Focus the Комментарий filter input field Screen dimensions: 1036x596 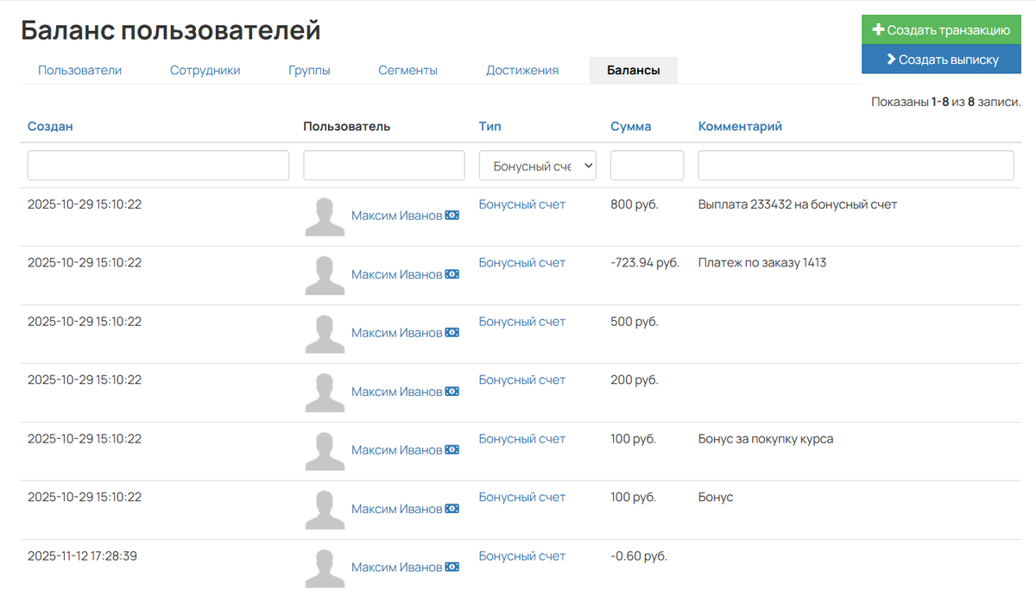click(856, 166)
